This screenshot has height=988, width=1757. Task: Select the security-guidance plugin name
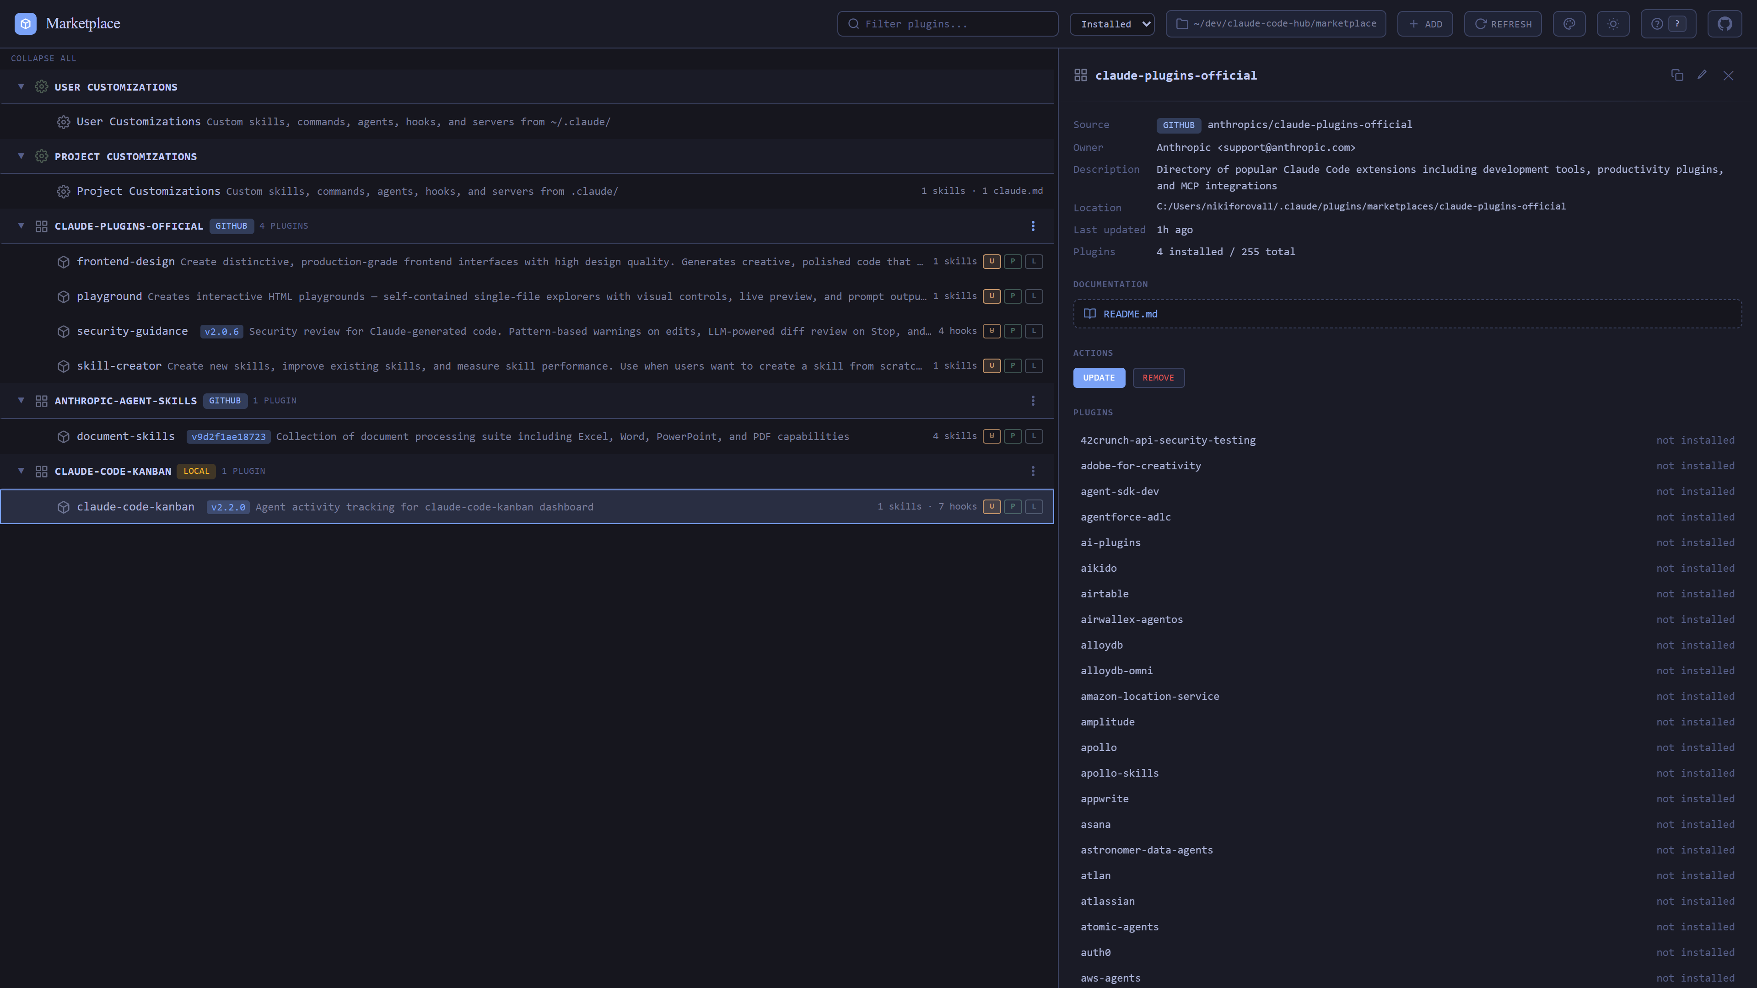[x=132, y=331]
